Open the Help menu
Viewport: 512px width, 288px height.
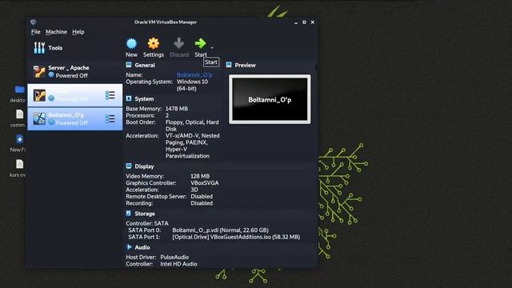click(78, 32)
